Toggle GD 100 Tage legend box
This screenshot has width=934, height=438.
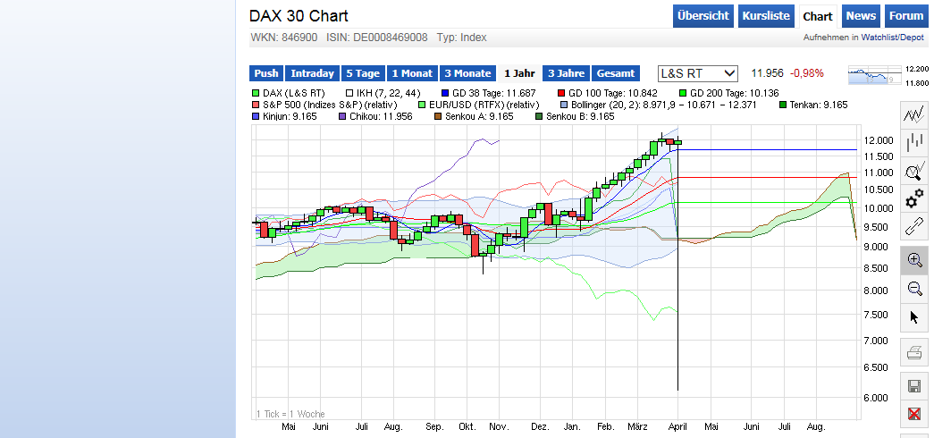[561, 93]
